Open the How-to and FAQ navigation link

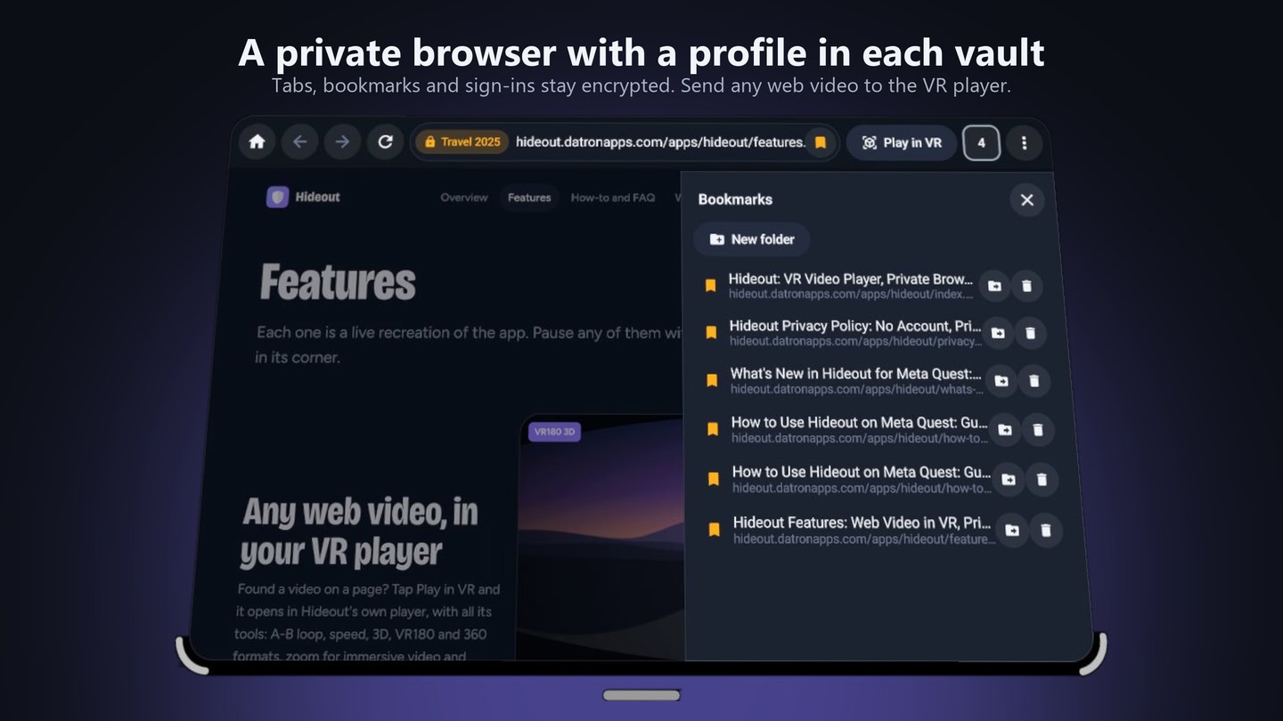click(613, 198)
